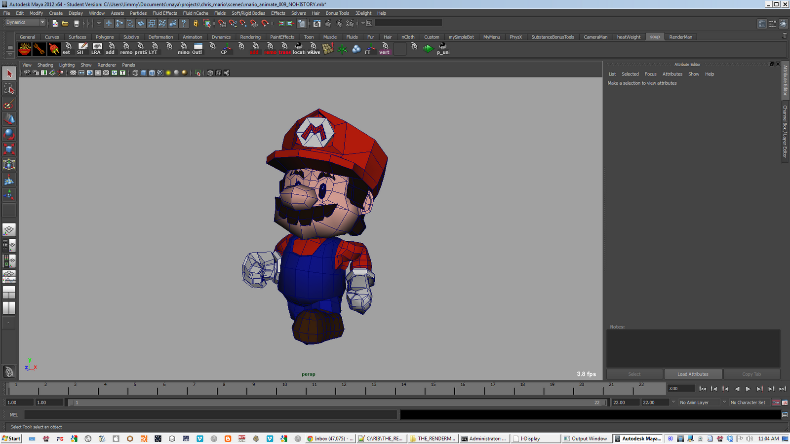Click the volume icon in system tray
Screen dimensions: 790x444
750,439
